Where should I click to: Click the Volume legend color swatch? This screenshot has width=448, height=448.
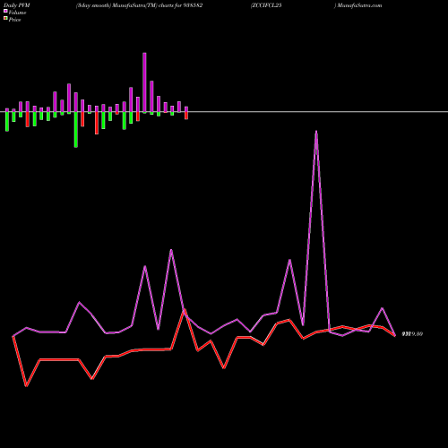point(5,11)
